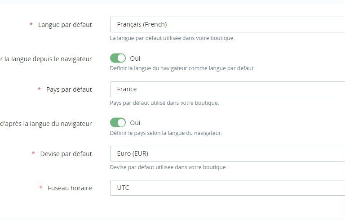This screenshot has height=220, width=345.
Task: Click help text 'Devise par defaut utilisee'
Action: point(168,167)
